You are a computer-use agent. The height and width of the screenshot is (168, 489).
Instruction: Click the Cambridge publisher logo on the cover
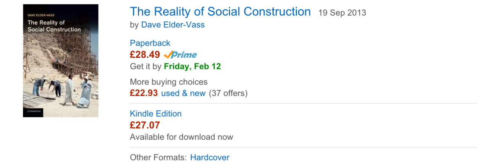coord(33,112)
